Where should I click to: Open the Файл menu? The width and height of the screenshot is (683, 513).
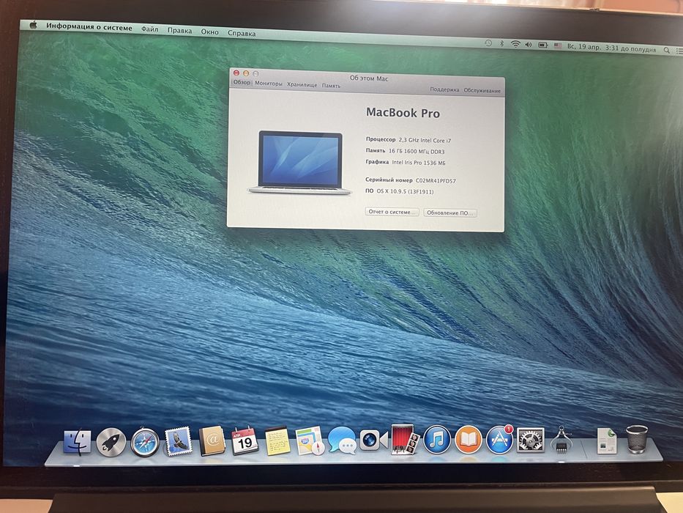coord(150,29)
